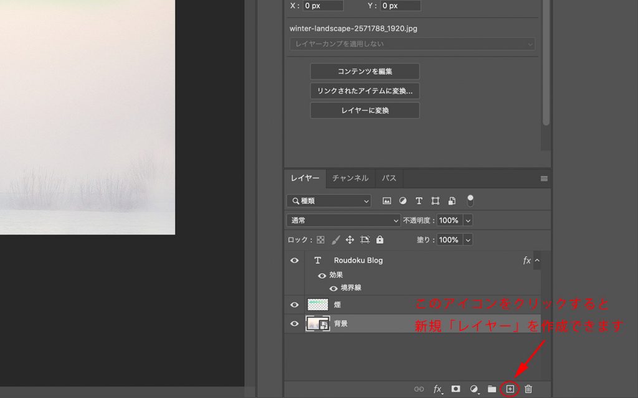The image size is (638, 398).
Task: Open the レイヤーカンプ dropdown
Action: click(x=412, y=44)
